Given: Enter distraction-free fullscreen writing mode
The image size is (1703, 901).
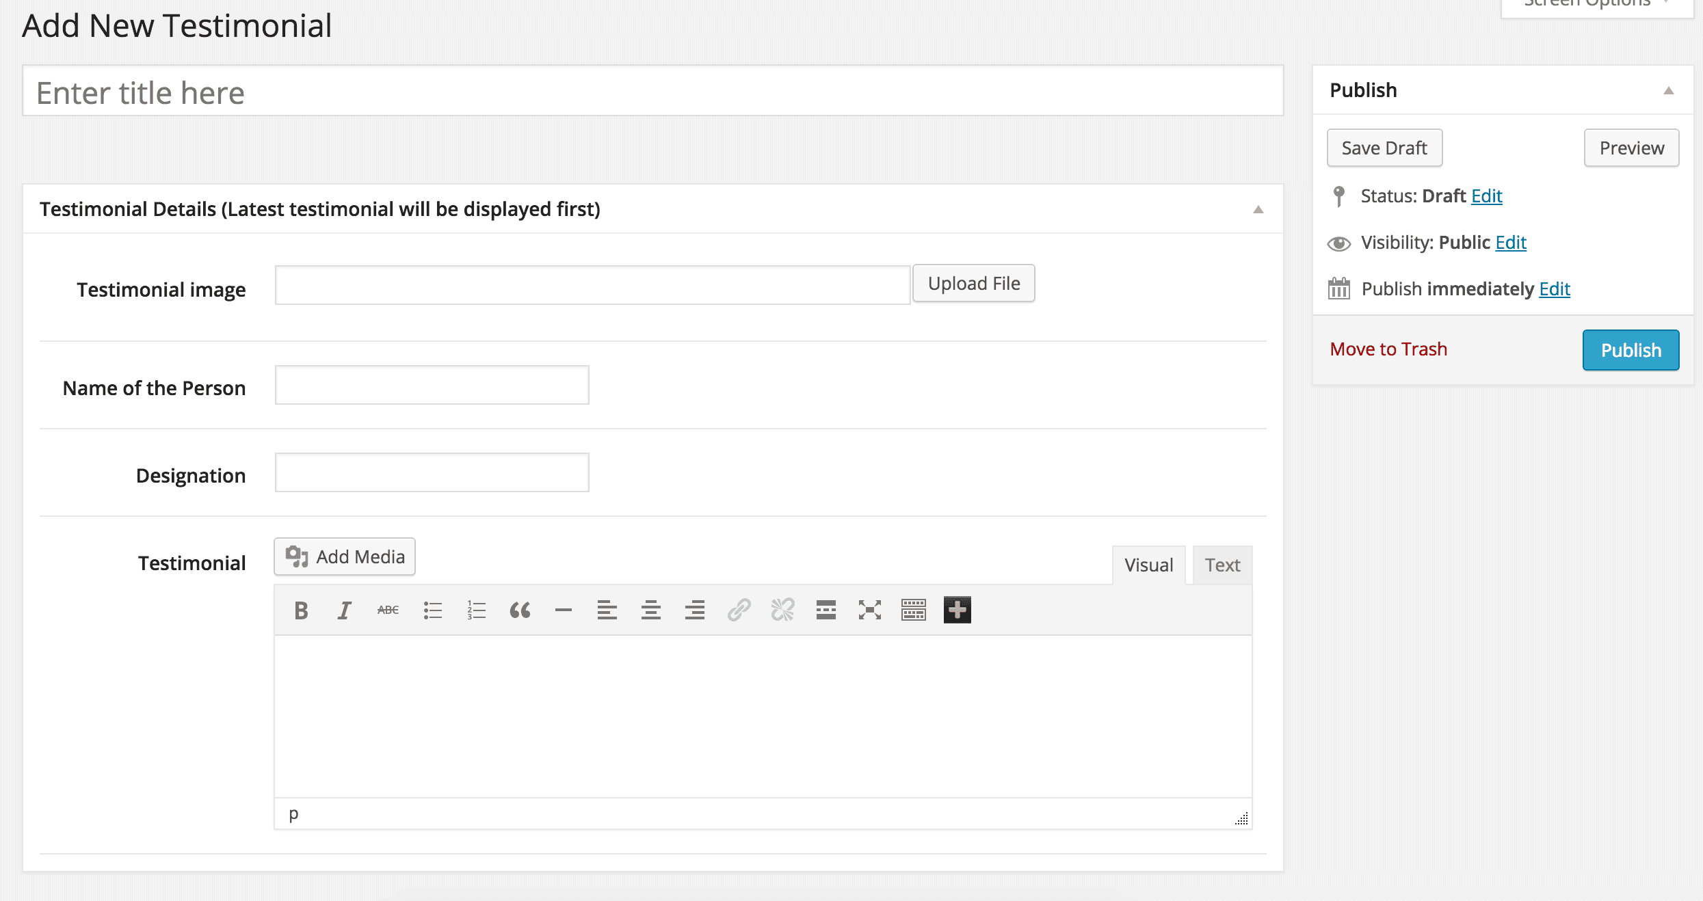Looking at the screenshot, I should (870, 610).
